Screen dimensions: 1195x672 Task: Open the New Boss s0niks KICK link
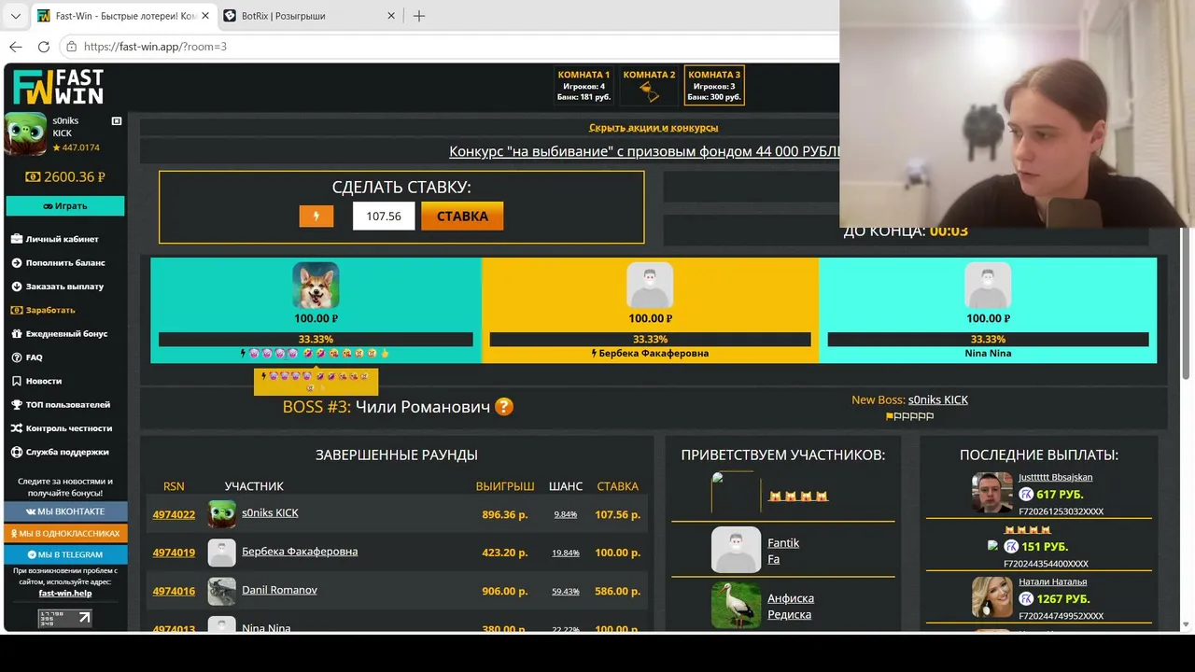point(938,399)
